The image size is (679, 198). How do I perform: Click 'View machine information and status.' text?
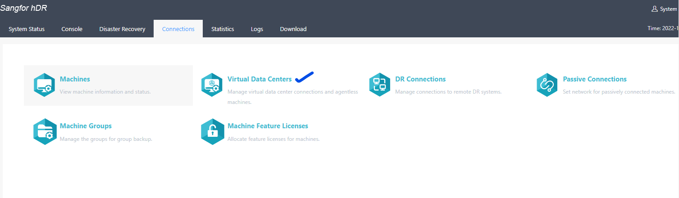click(105, 92)
